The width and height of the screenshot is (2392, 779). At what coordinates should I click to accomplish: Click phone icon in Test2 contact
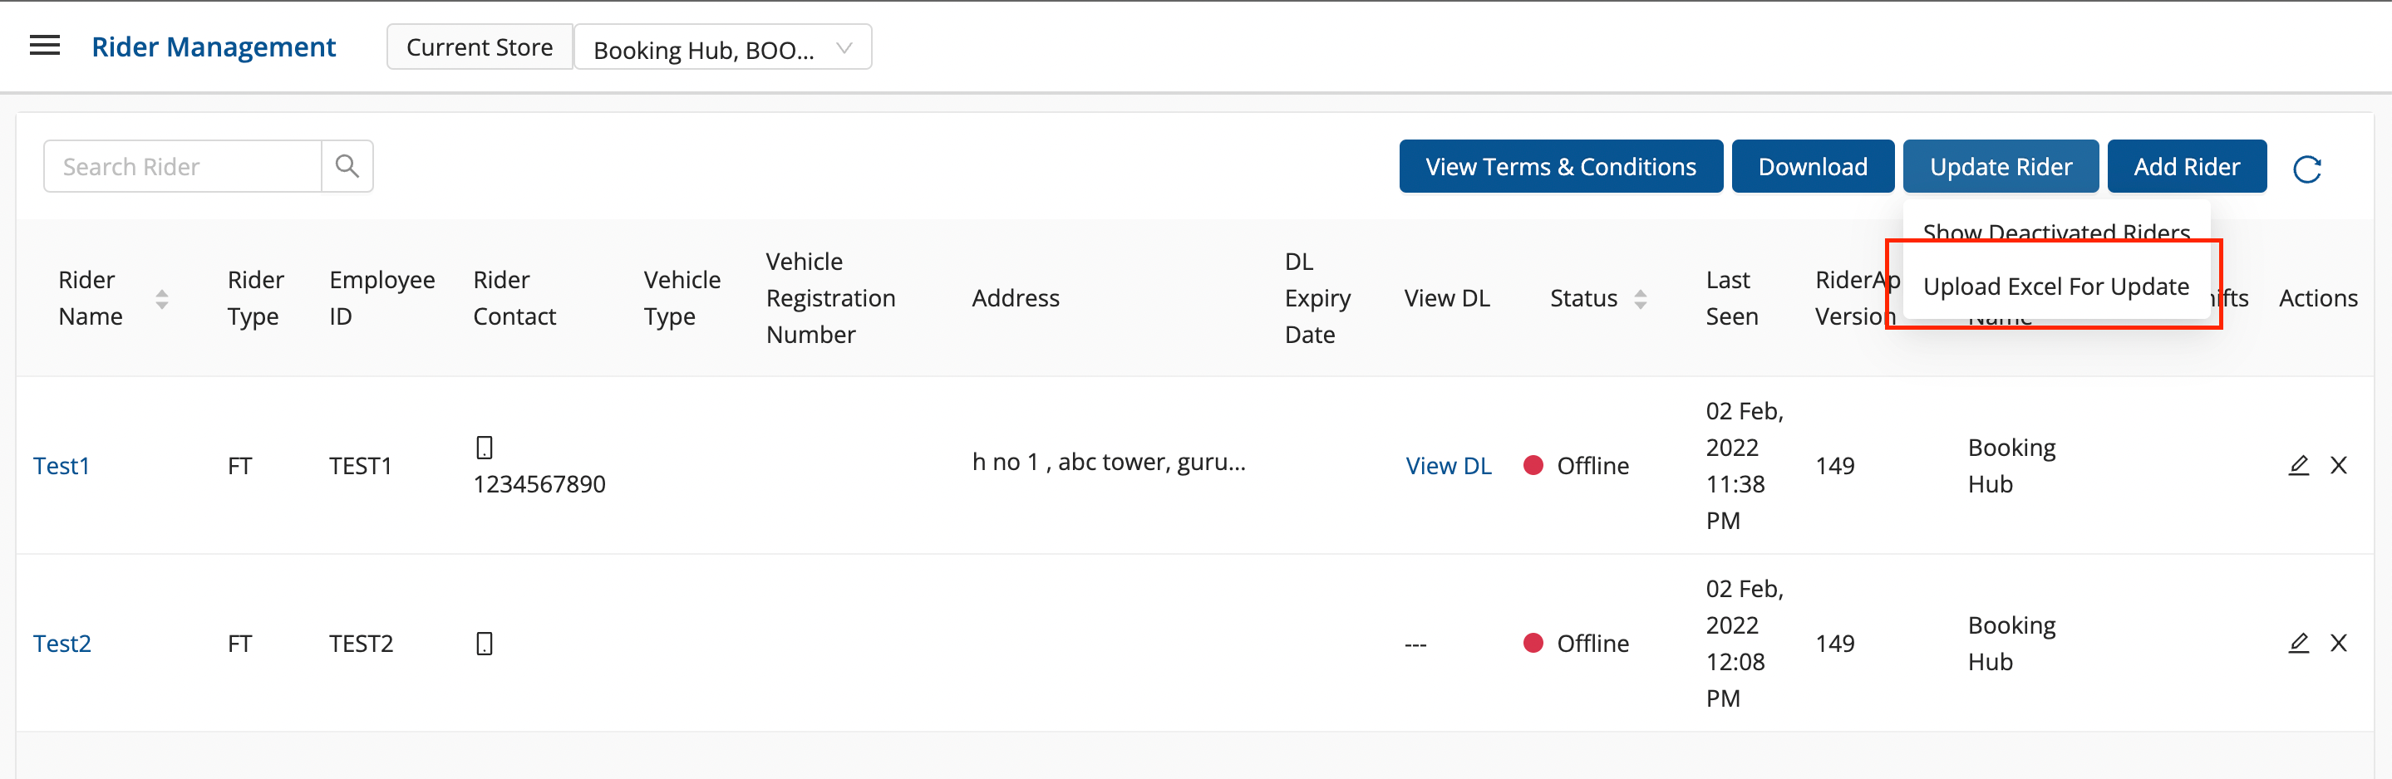coord(484,643)
